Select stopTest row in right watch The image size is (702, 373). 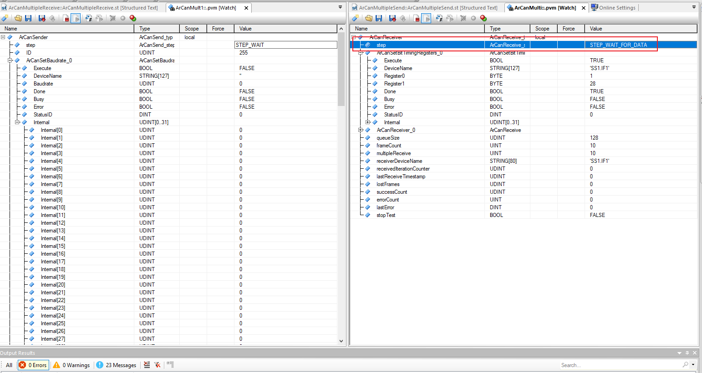(524, 215)
